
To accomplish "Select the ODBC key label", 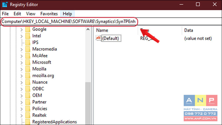I will [38, 89].
